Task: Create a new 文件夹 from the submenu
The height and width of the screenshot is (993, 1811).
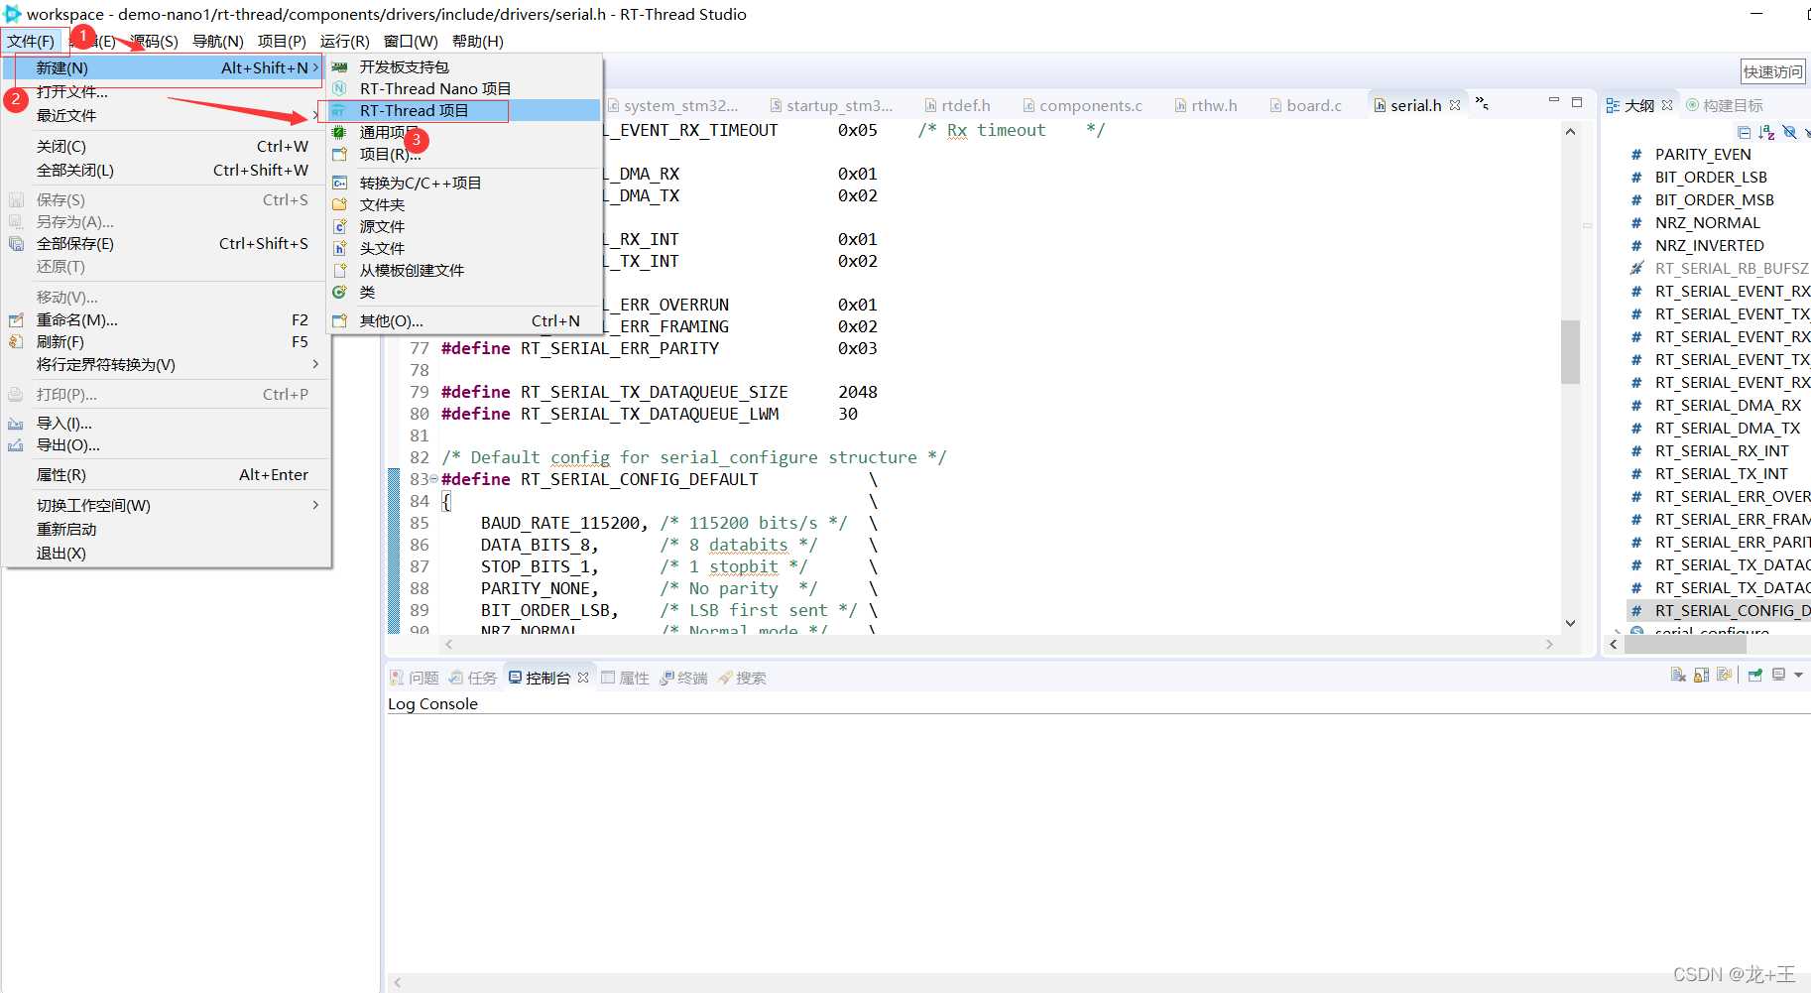Action: click(464, 204)
